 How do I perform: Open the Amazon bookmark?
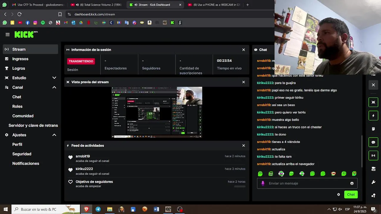coord(149,23)
